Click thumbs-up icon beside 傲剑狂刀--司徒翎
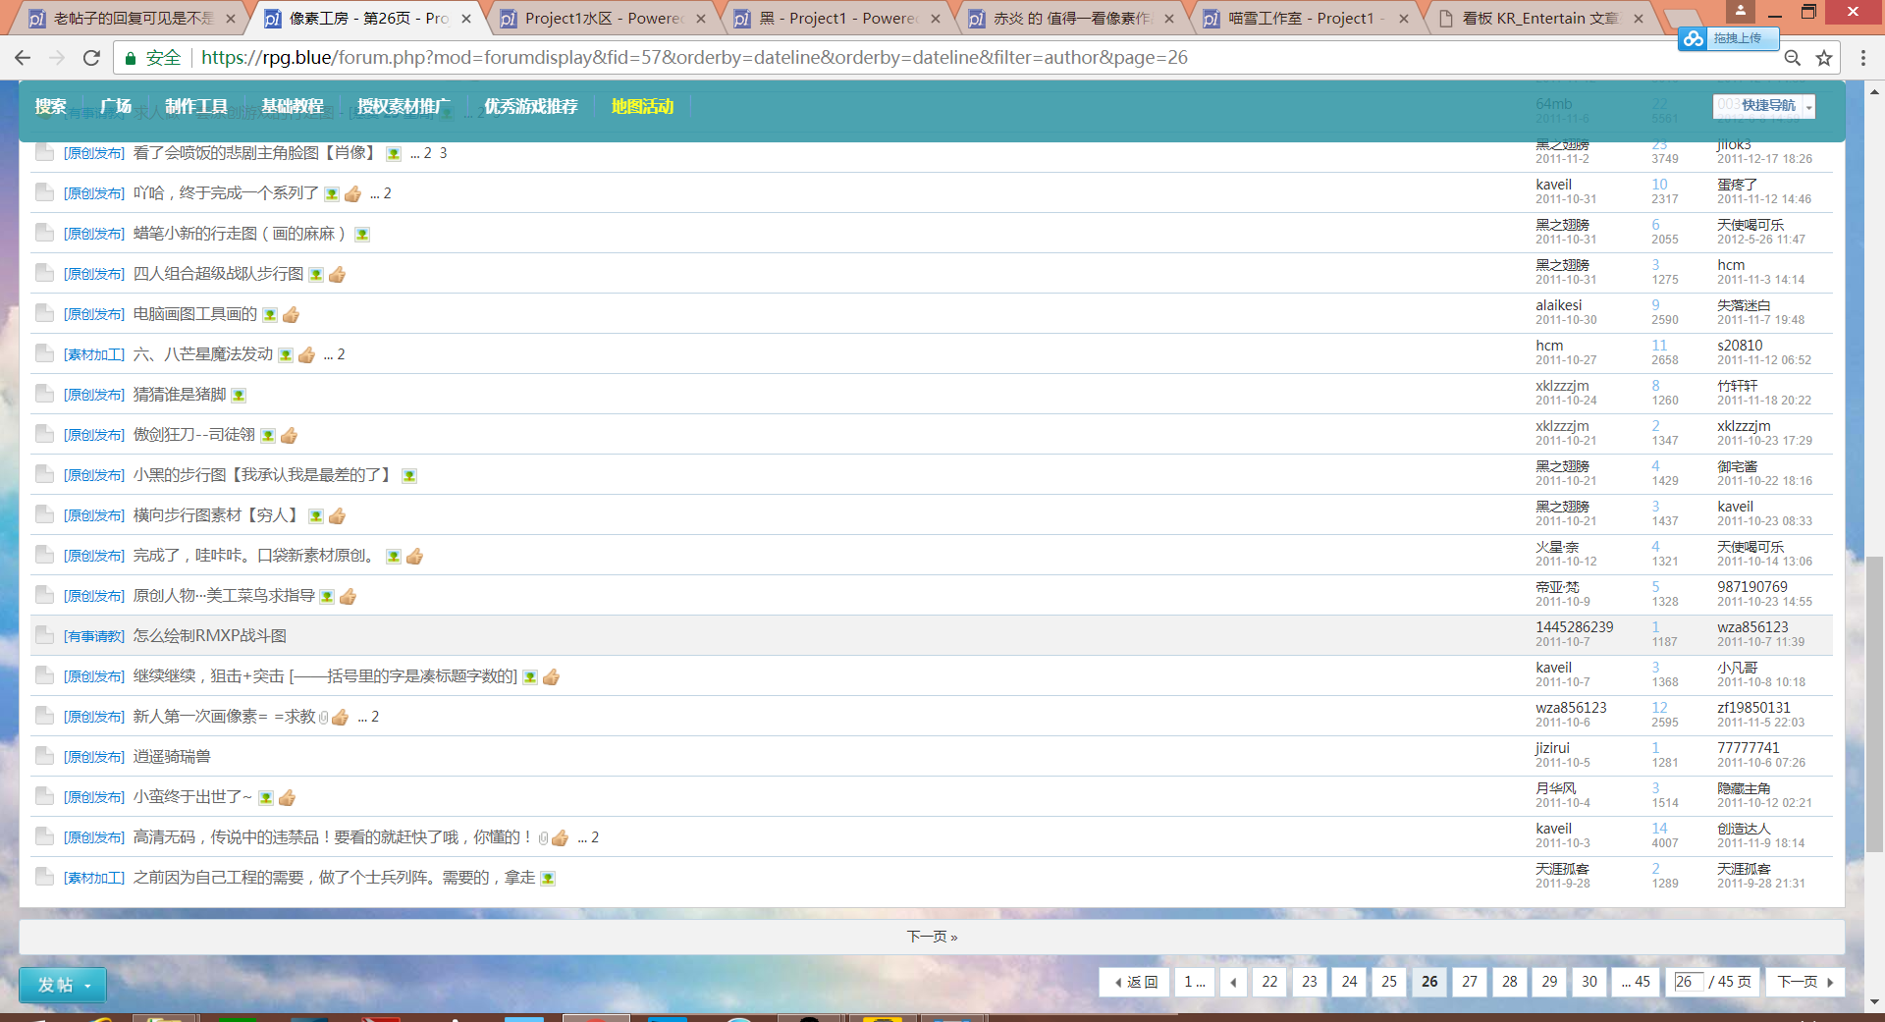Viewport: 1885px width, 1022px height. click(289, 436)
